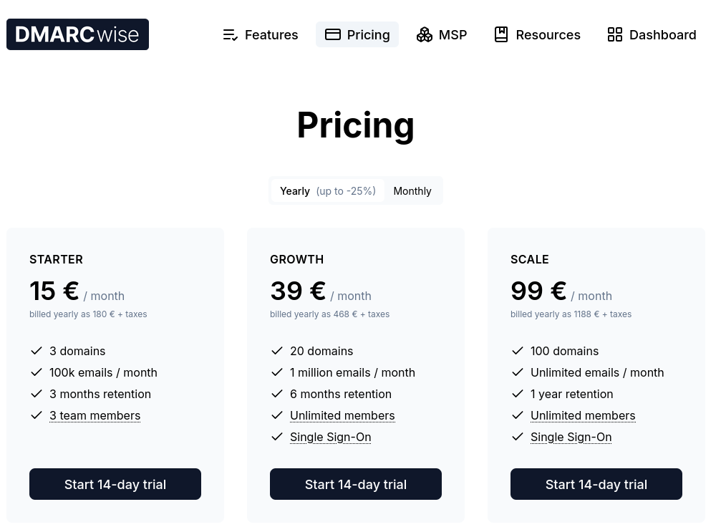
Task: Open the Features menu item
Action: coord(260,34)
